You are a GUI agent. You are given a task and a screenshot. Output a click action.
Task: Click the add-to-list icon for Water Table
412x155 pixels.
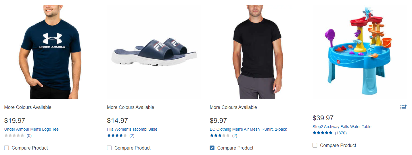tap(403, 107)
